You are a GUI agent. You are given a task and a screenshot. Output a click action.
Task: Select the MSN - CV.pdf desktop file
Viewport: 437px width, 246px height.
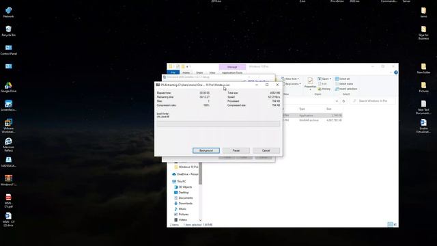8,201
